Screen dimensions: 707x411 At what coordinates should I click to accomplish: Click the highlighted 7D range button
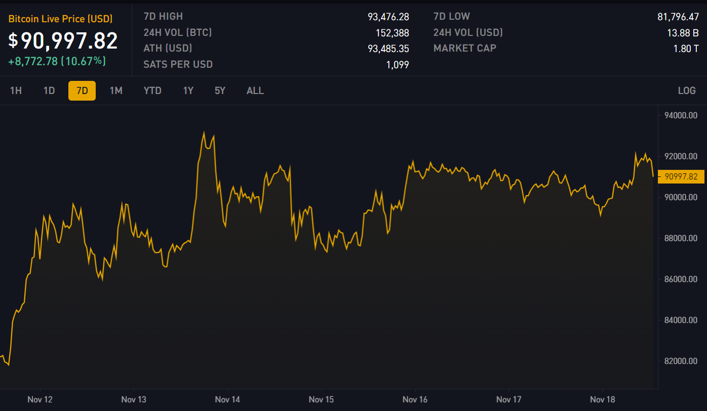tap(82, 91)
